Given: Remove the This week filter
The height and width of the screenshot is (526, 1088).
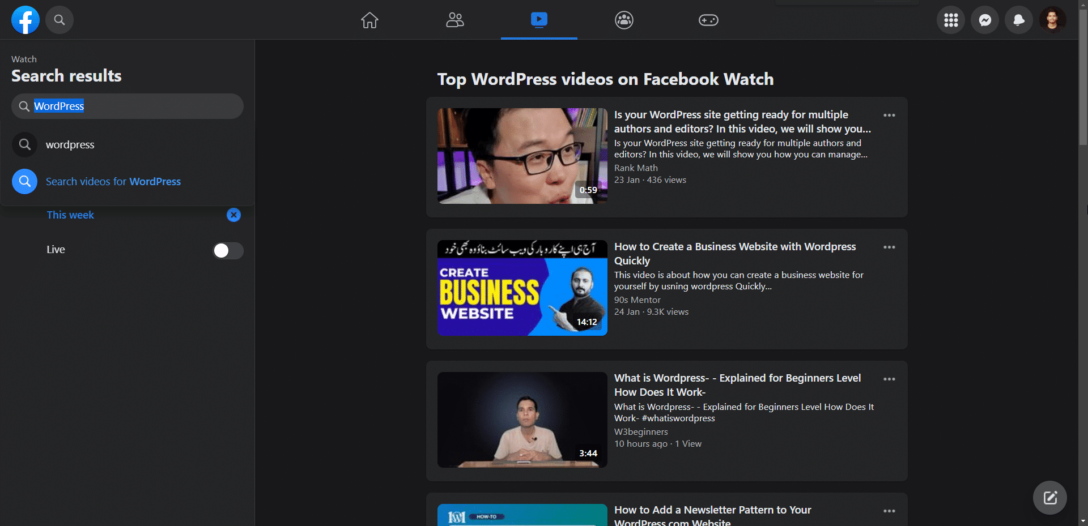Looking at the screenshot, I should (233, 215).
